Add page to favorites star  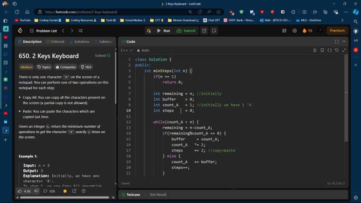pos(218,12)
